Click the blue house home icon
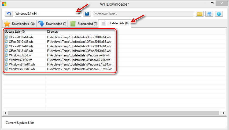229x130 pixels. click(x=209, y=14)
